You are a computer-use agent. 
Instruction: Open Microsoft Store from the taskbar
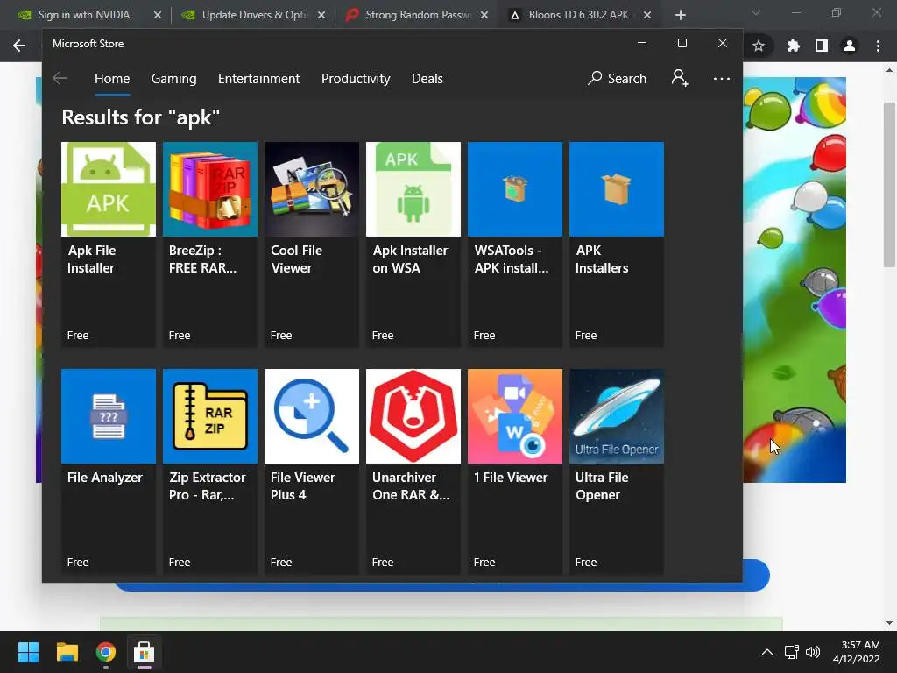[x=145, y=652]
